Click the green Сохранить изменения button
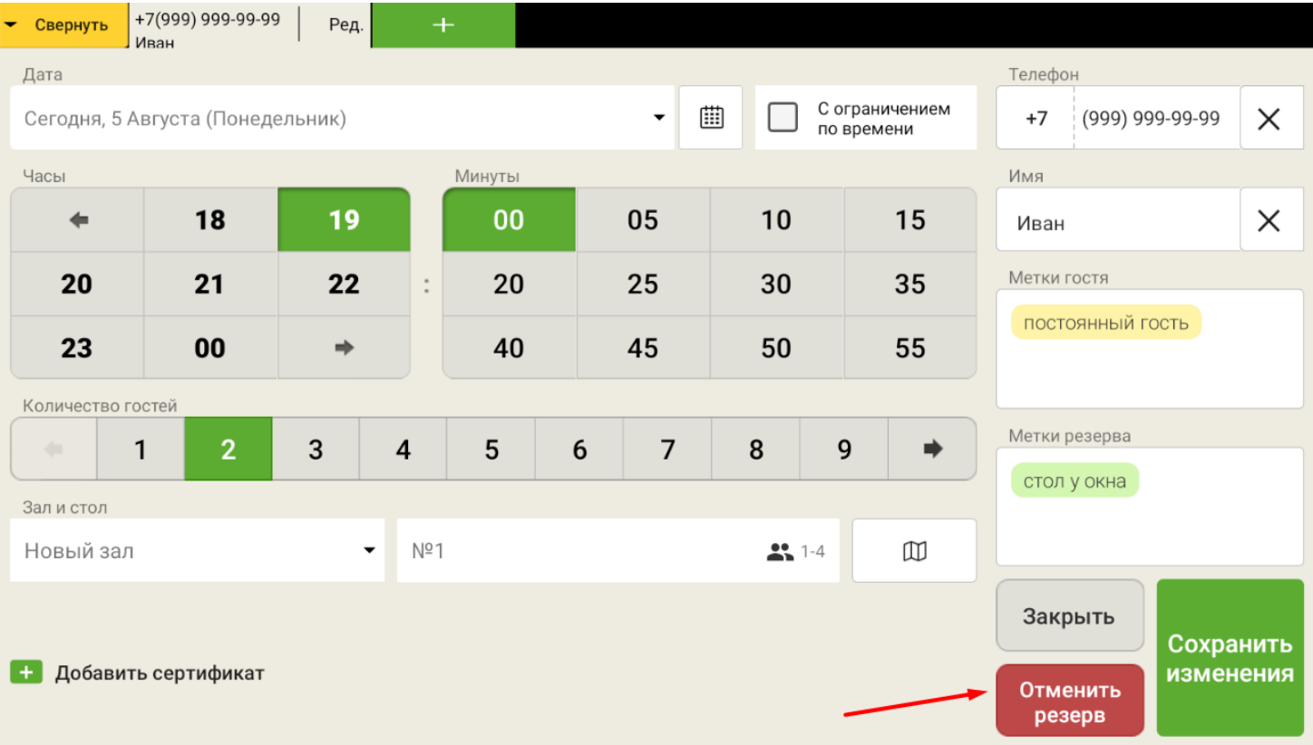Screen dimensions: 1313x745 coord(1230,658)
